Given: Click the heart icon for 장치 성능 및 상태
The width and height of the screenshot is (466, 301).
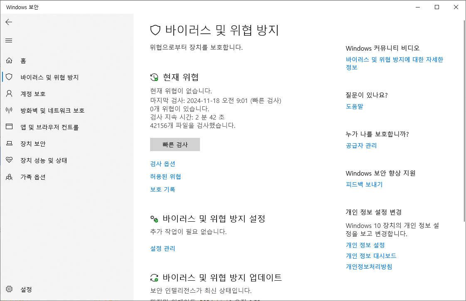Looking at the screenshot, I should pyautogui.click(x=9, y=160).
